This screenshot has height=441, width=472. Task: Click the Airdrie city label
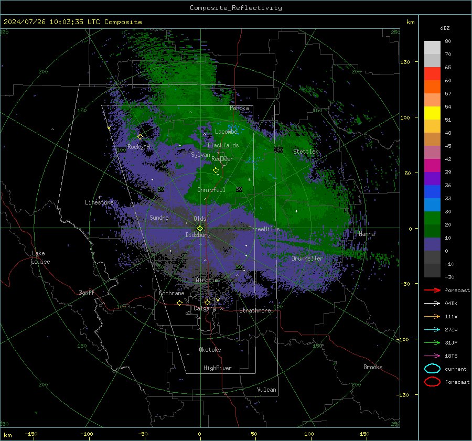[207, 280]
